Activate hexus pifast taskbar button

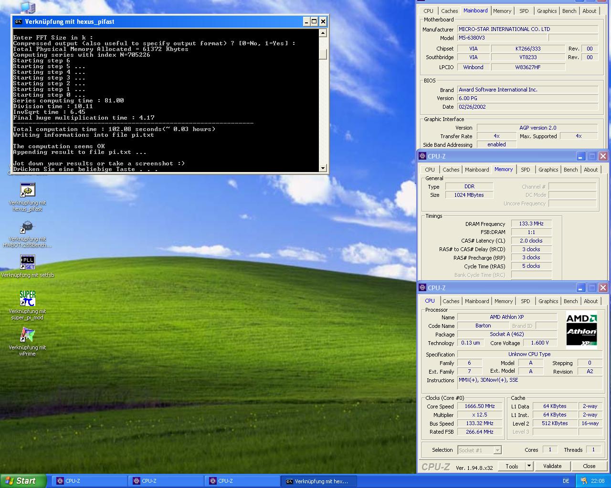[318, 481]
